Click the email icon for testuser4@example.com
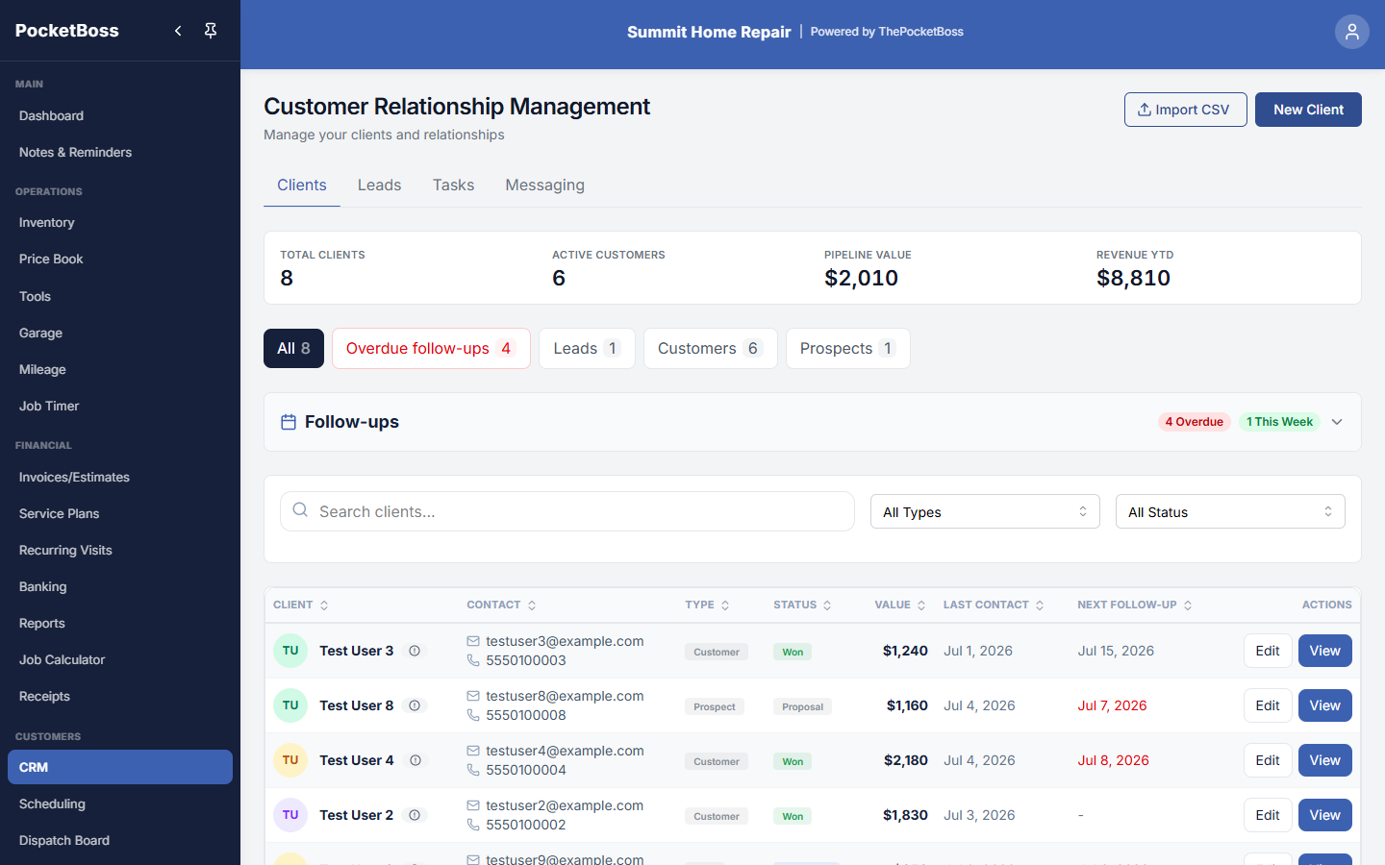The width and height of the screenshot is (1385, 865). (x=473, y=751)
